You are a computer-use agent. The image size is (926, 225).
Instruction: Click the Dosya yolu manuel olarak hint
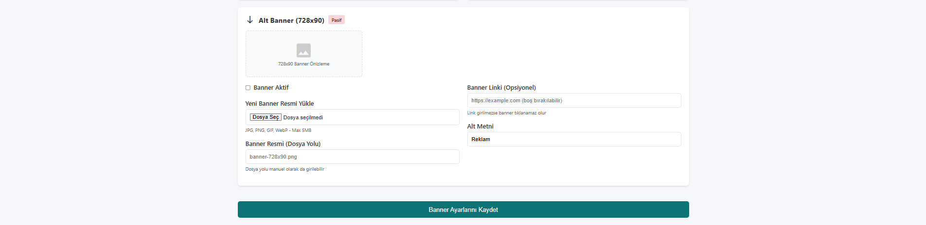pyautogui.click(x=285, y=169)
